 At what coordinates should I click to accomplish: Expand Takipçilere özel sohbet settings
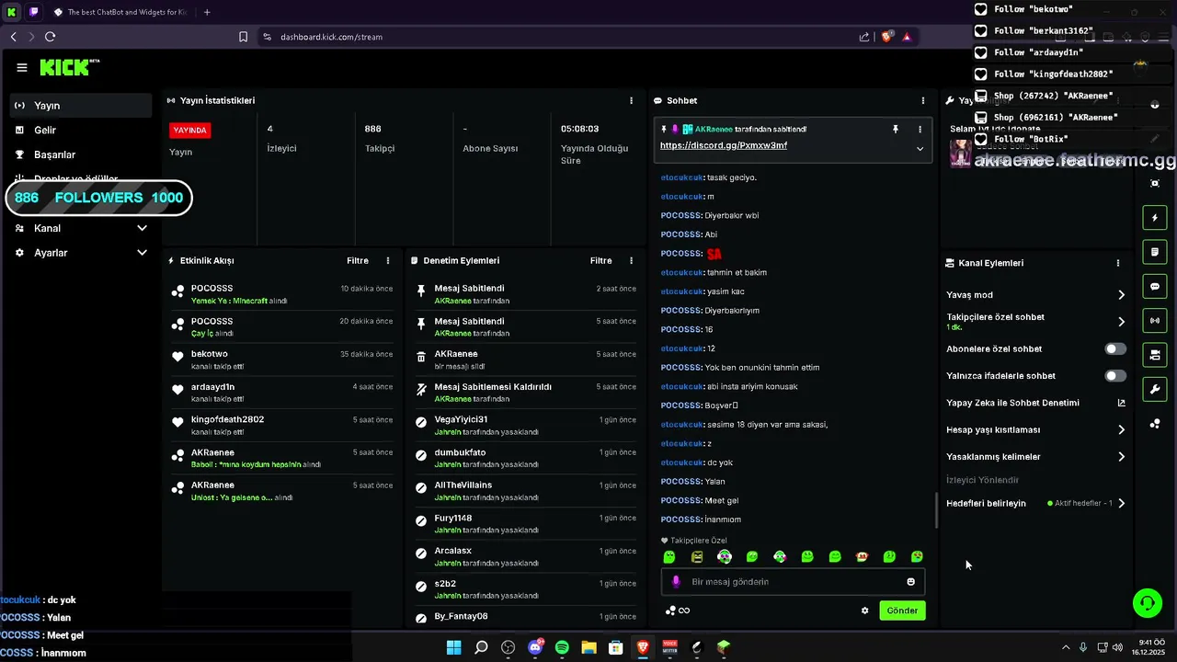1121,322
